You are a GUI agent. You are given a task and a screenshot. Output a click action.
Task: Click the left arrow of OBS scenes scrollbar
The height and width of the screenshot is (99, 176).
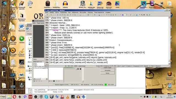coord(34,79)
